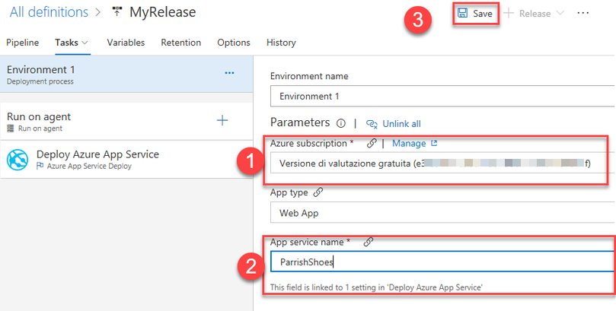This screenshot has height=311, width=616.
Task: Open the Pipeline tab
Action: 22,43
